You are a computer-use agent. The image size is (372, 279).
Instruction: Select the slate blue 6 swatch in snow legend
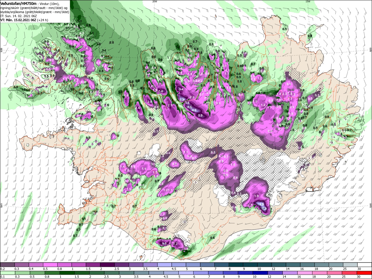pyautogui.click(x=207, y=265)
